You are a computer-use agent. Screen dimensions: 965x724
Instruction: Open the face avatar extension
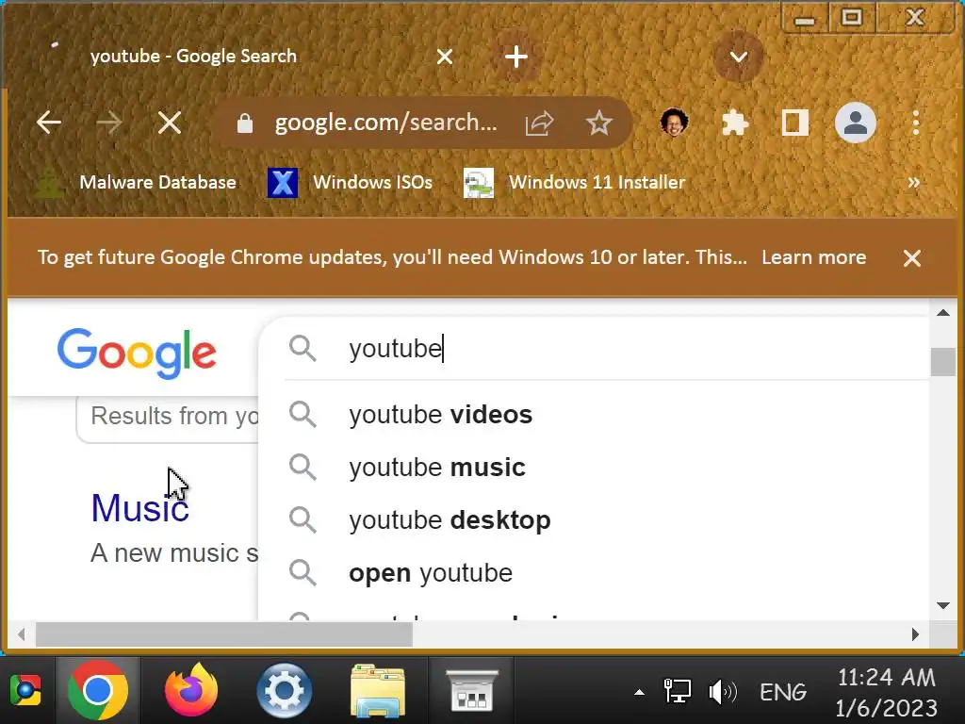pos(674,123)
